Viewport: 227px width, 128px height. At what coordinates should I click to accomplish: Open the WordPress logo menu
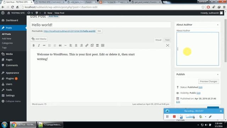coord(3,13)
